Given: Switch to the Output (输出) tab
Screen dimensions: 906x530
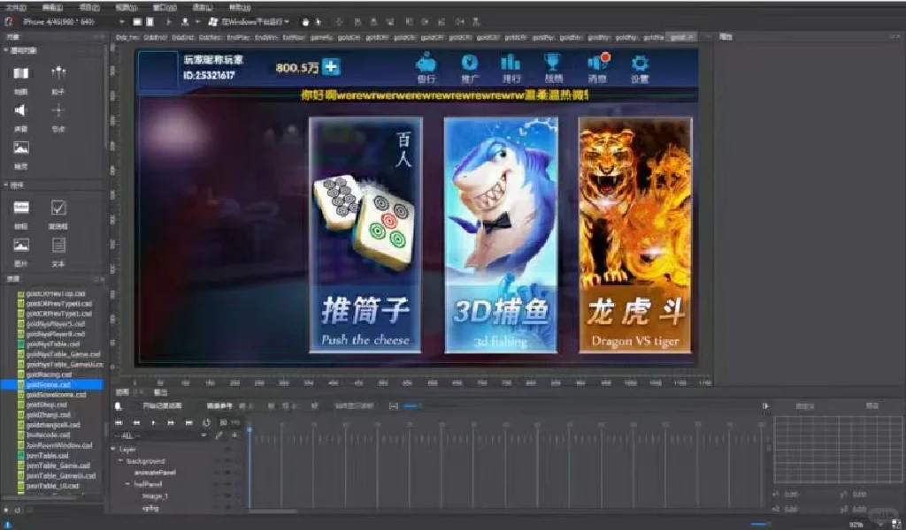Looking at the screenshot, I should coord(161,392).
